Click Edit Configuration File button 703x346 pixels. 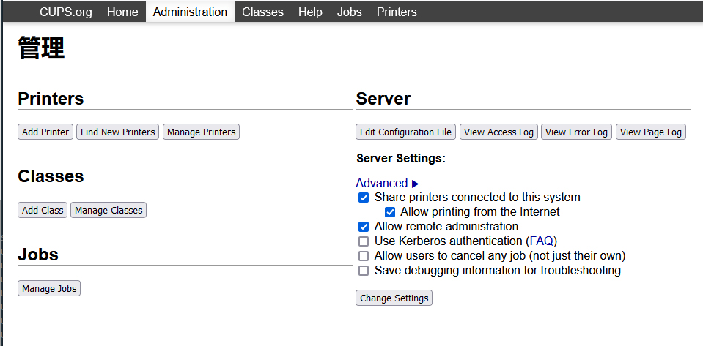[405, 132]
